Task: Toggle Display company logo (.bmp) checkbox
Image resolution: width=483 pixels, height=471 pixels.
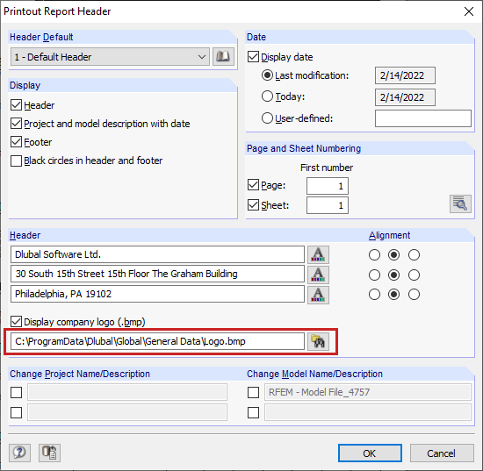Action: point(16,322)
